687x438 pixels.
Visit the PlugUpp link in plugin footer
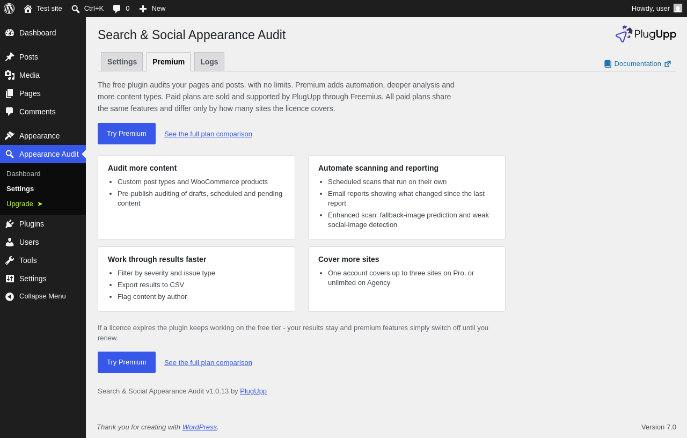(253, 391)
